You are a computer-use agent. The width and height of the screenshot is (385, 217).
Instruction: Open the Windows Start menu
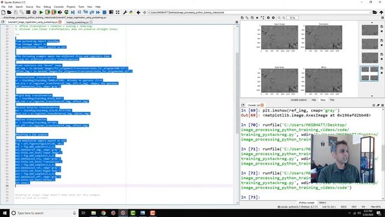(5, 213)
